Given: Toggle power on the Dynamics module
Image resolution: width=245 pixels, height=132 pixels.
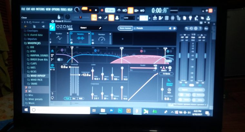Looking at the screenshot, I should click(x=71, y=33).
